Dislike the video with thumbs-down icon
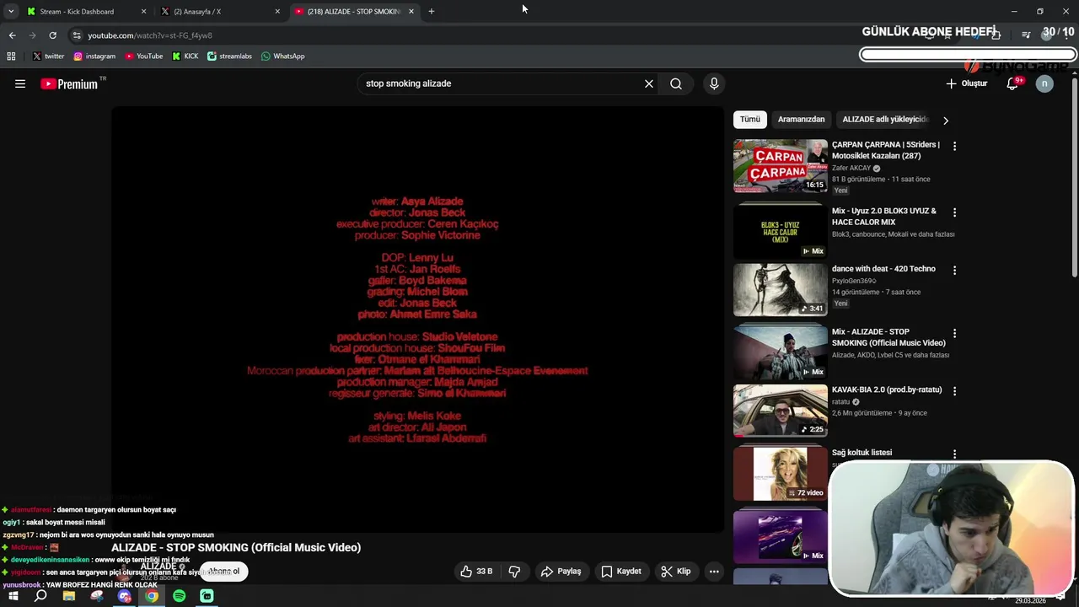1079x607 pixels. pos(514,571)
